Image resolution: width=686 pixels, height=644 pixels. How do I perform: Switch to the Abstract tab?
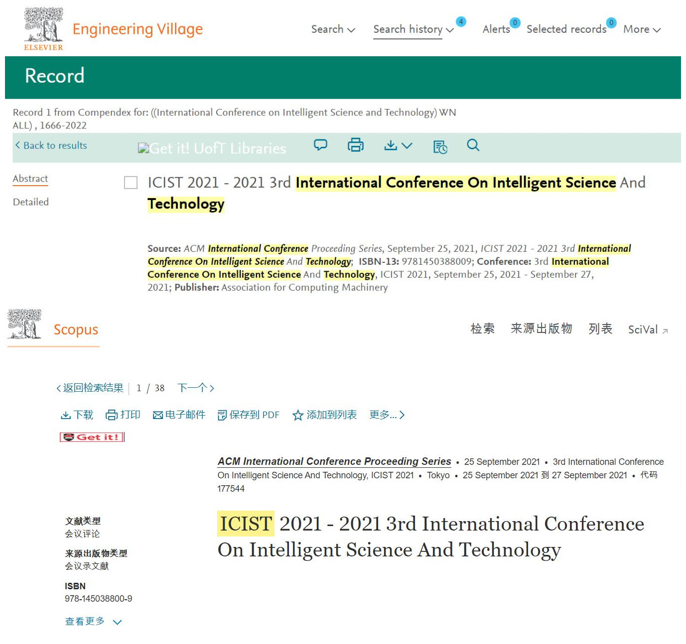[x=30, y=179]
